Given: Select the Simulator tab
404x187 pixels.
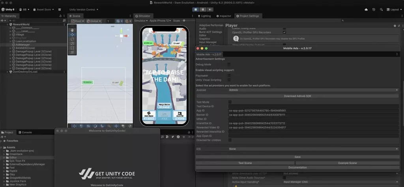Looking at the screenshot, I should (143, 16).
